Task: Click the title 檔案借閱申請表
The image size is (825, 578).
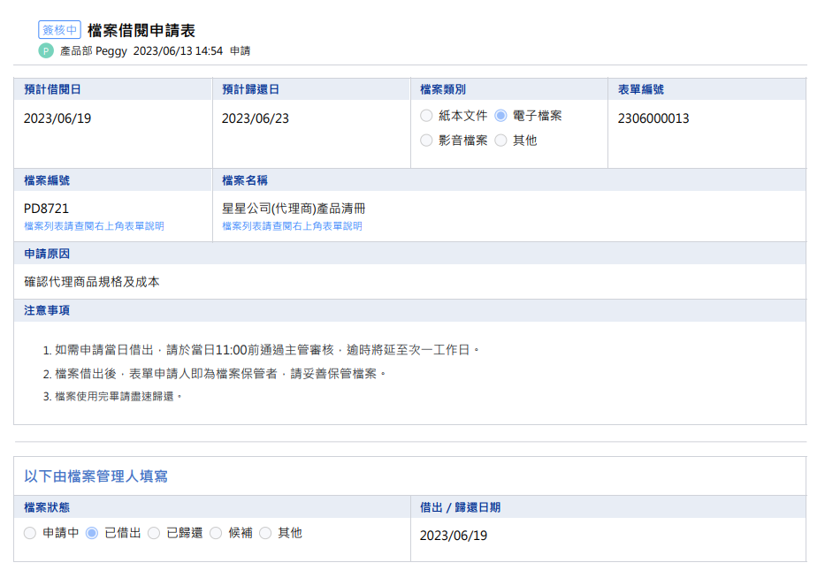Action: tap(141, 30)
